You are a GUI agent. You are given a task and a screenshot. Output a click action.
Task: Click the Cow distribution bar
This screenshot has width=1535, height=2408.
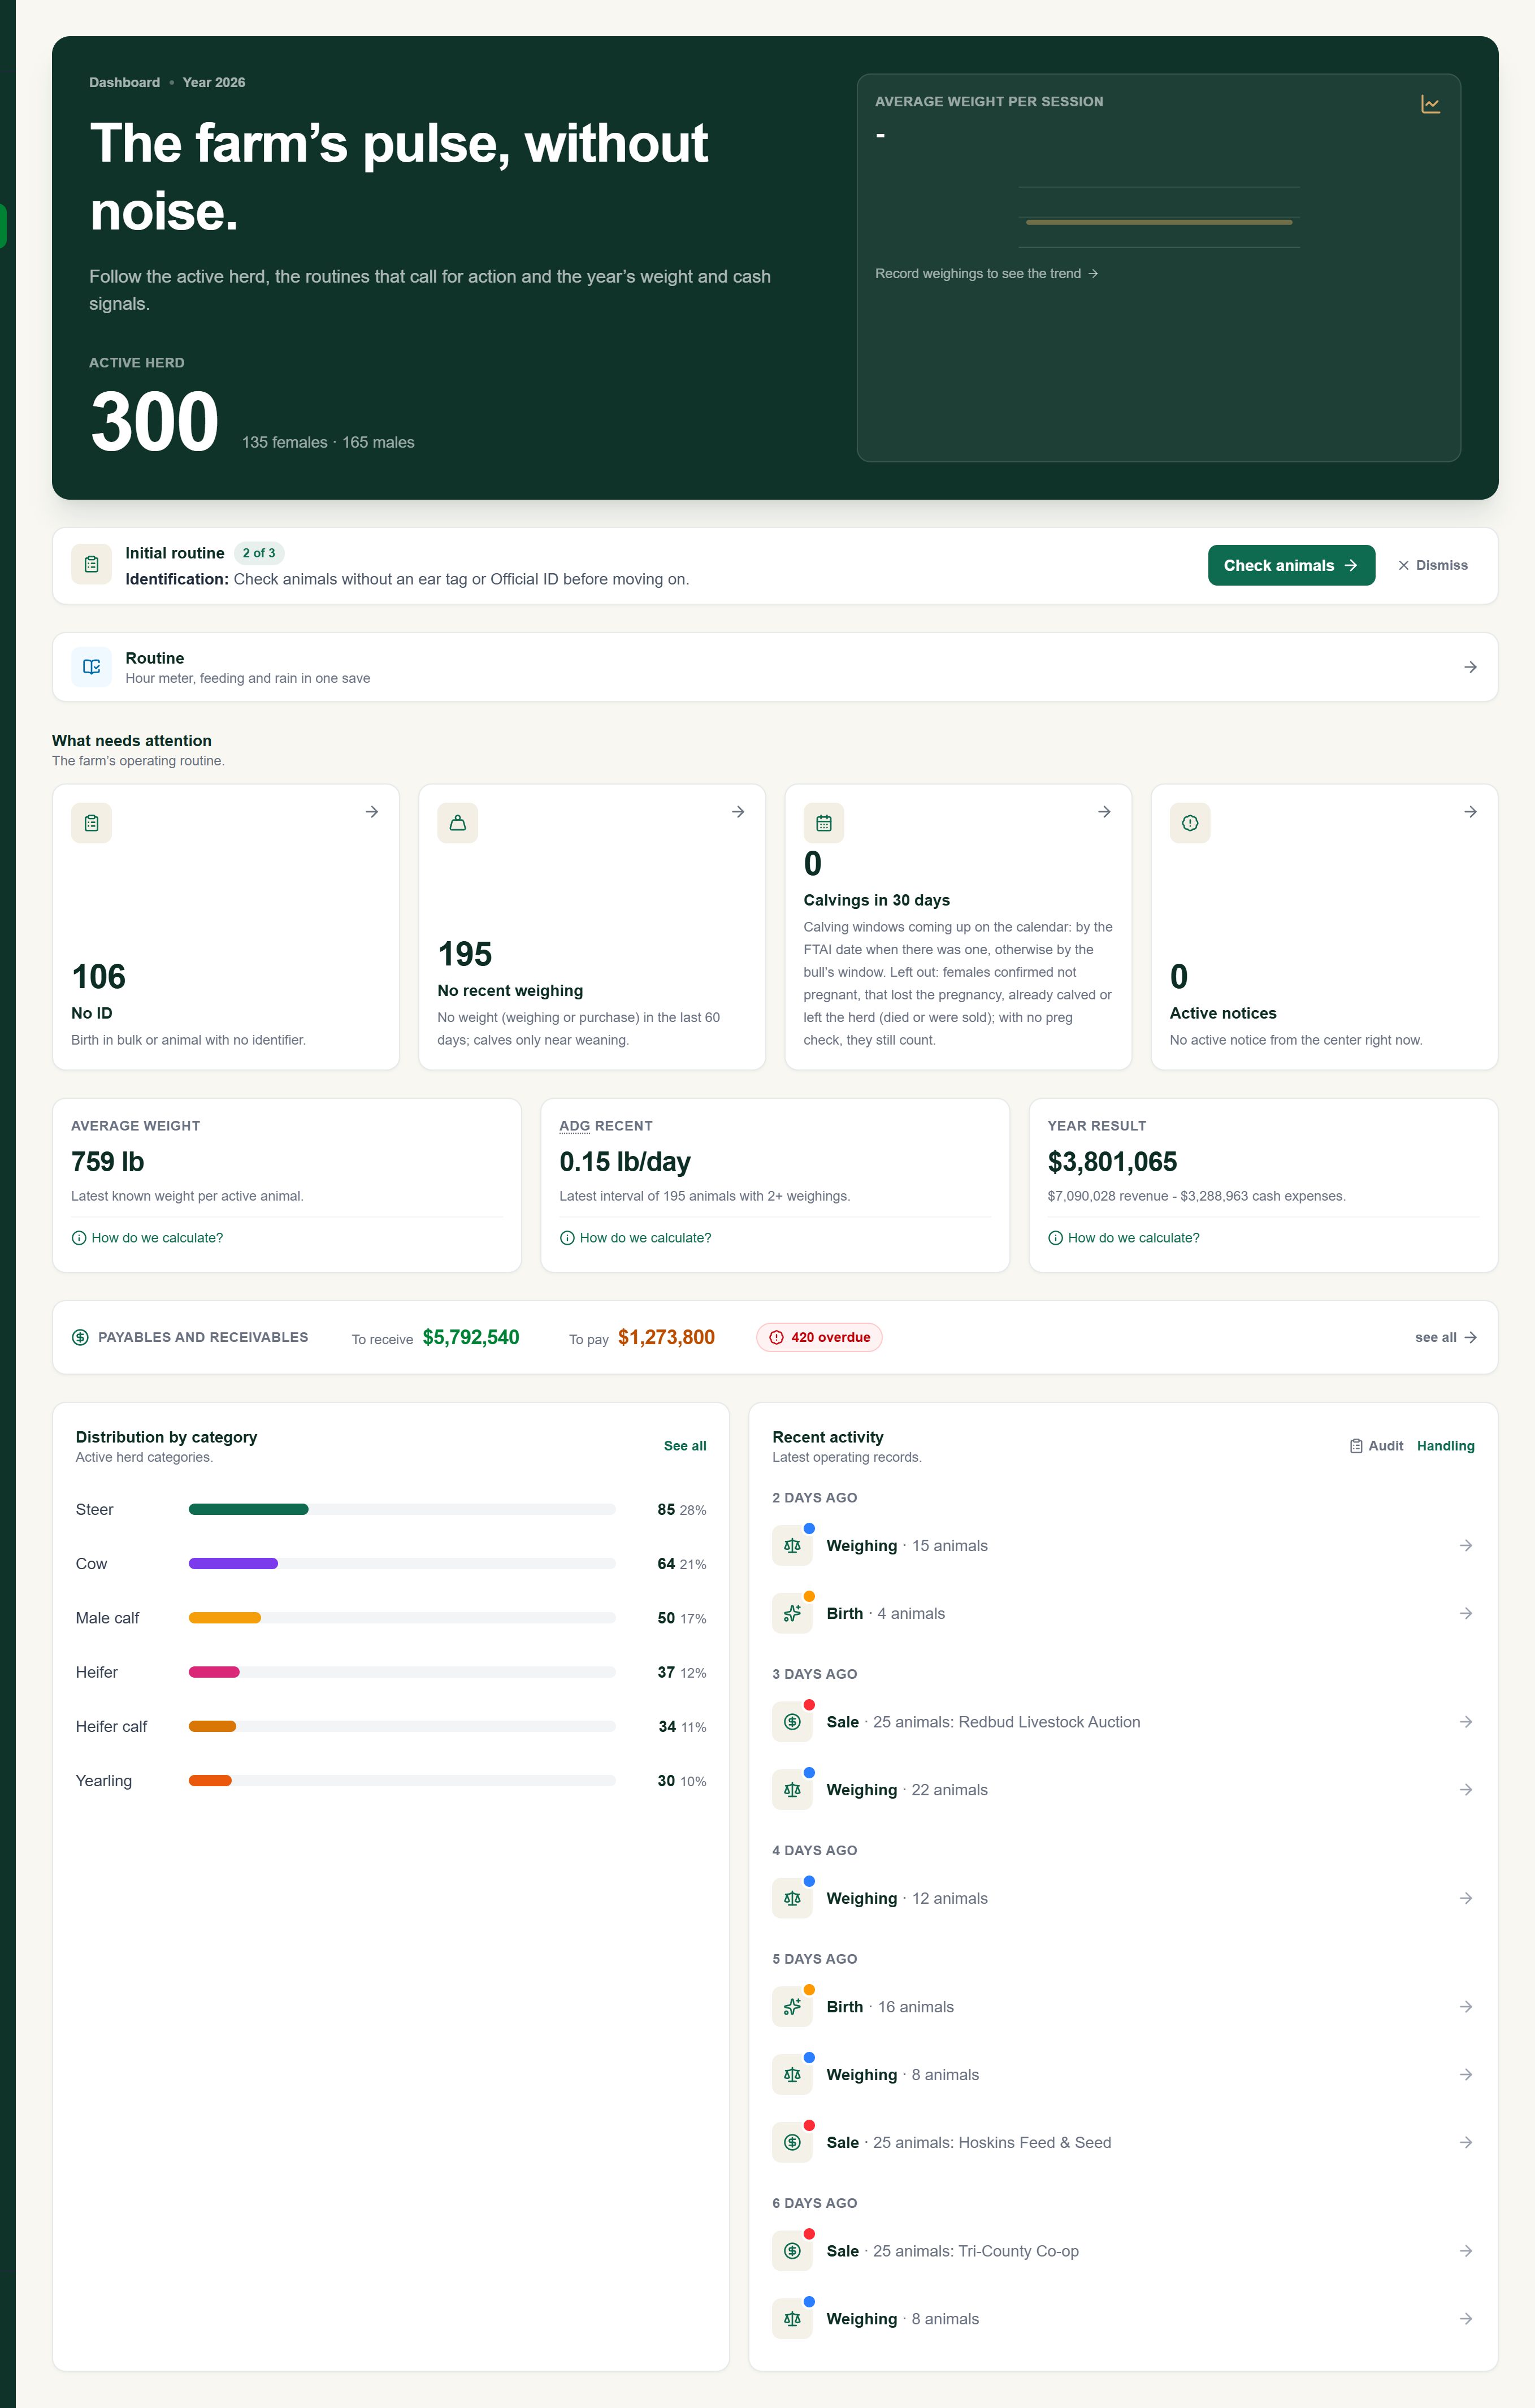tap(402, 1563)
